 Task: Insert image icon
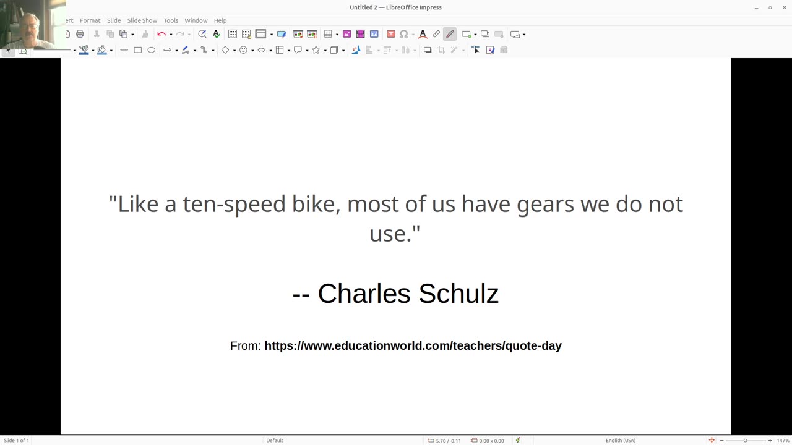click(346, 34)
